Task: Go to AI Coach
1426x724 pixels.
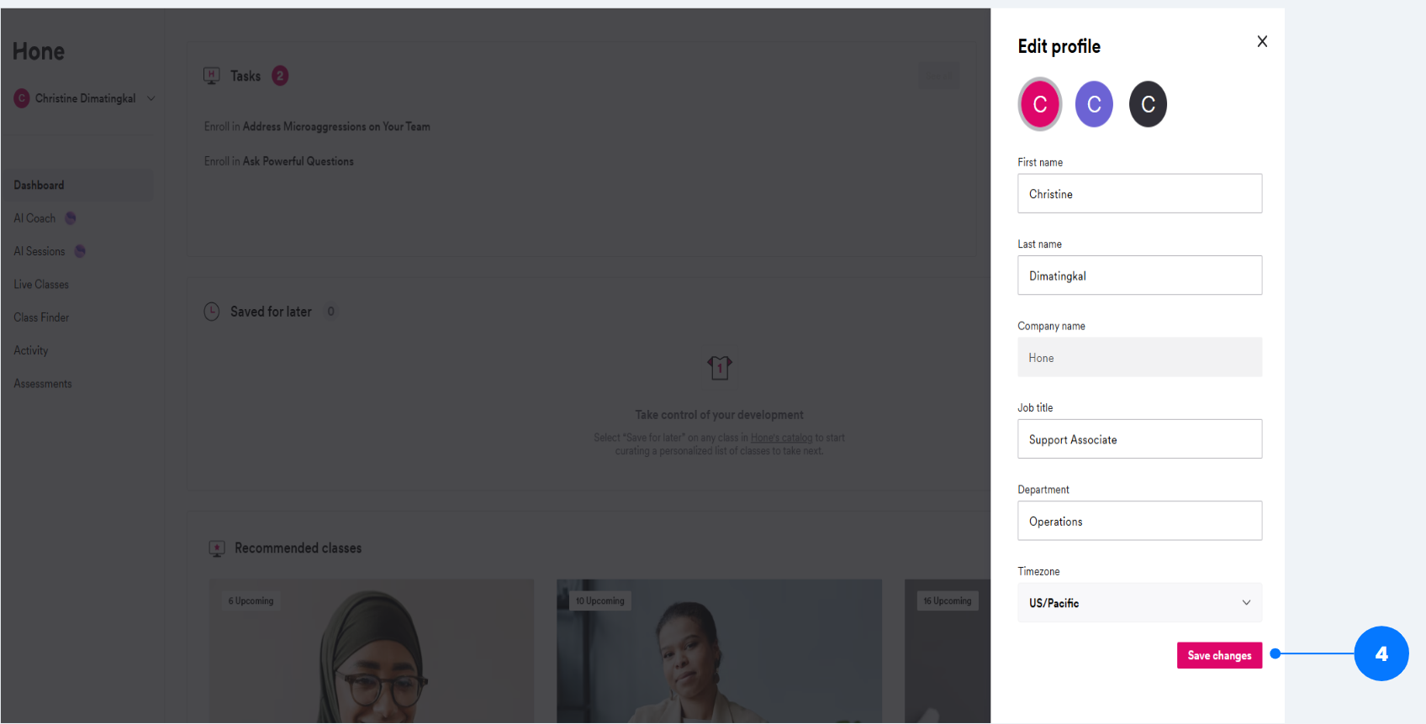Action: click(34, 218)
